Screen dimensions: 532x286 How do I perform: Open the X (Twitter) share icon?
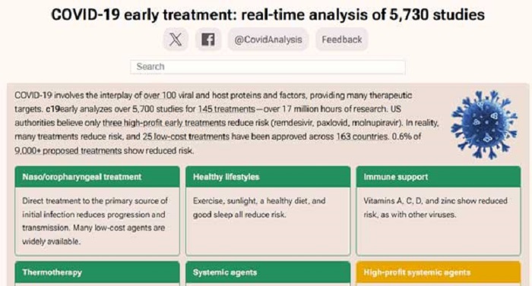tap(176, 39)
